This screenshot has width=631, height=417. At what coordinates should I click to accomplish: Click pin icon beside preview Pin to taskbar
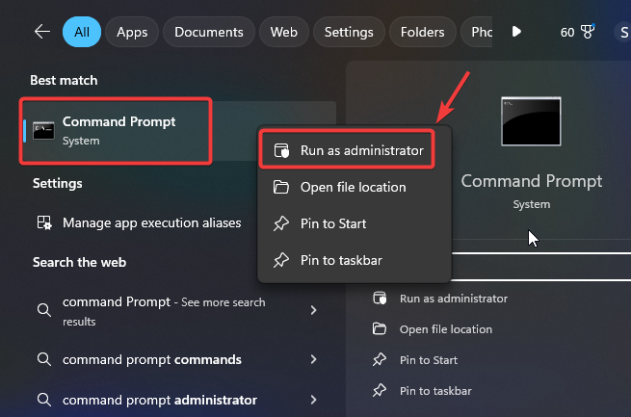pos(380,390)
